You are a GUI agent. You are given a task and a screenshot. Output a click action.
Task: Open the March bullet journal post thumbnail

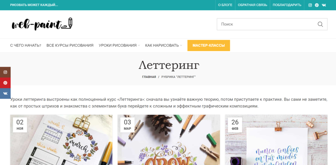pos(61,140)
